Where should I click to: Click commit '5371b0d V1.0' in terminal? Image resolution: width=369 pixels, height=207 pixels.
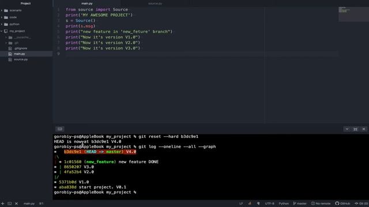pos(74,182)
